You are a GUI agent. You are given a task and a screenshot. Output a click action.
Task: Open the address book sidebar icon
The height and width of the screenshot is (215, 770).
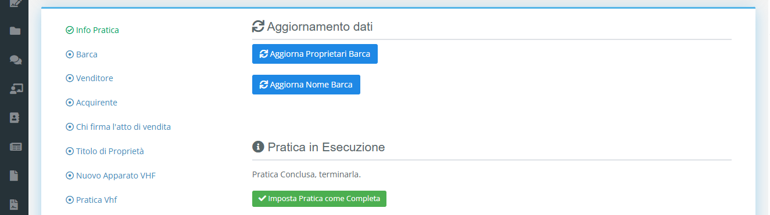coord(15,118)
